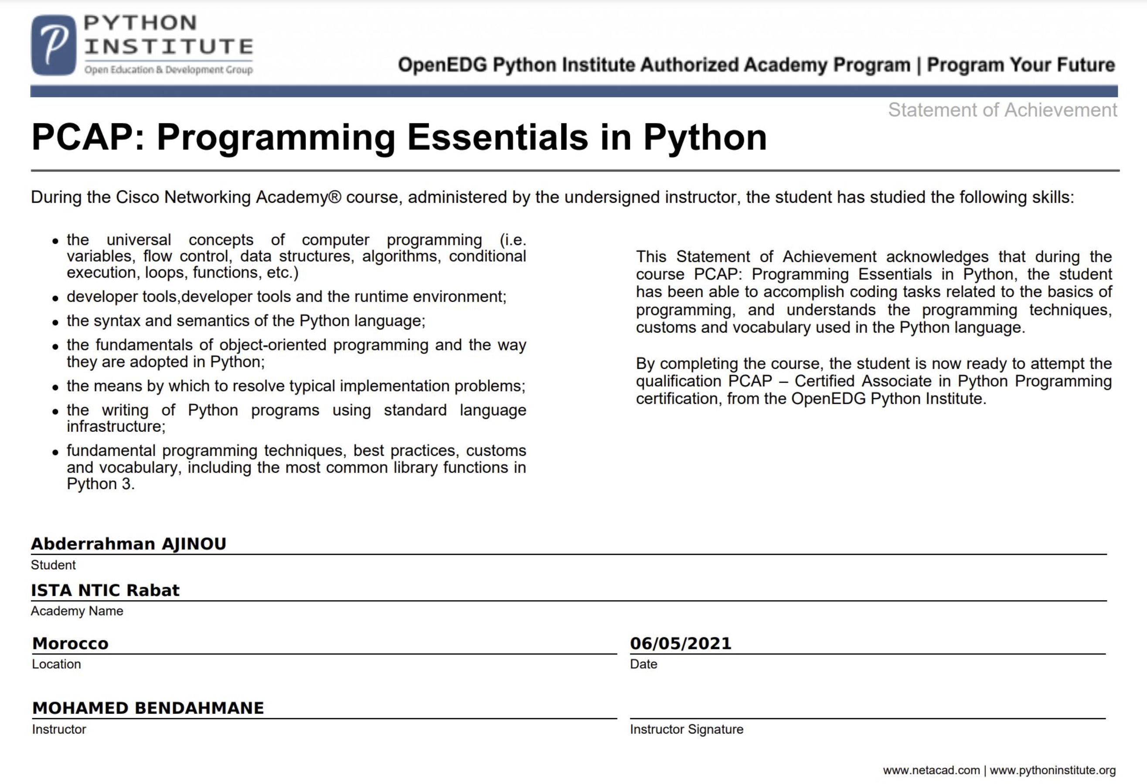Click the paragraph starting 'This Statement of Achievement acknowledges'
Viewport: 1147px width, 784px height.
point(874,292)
